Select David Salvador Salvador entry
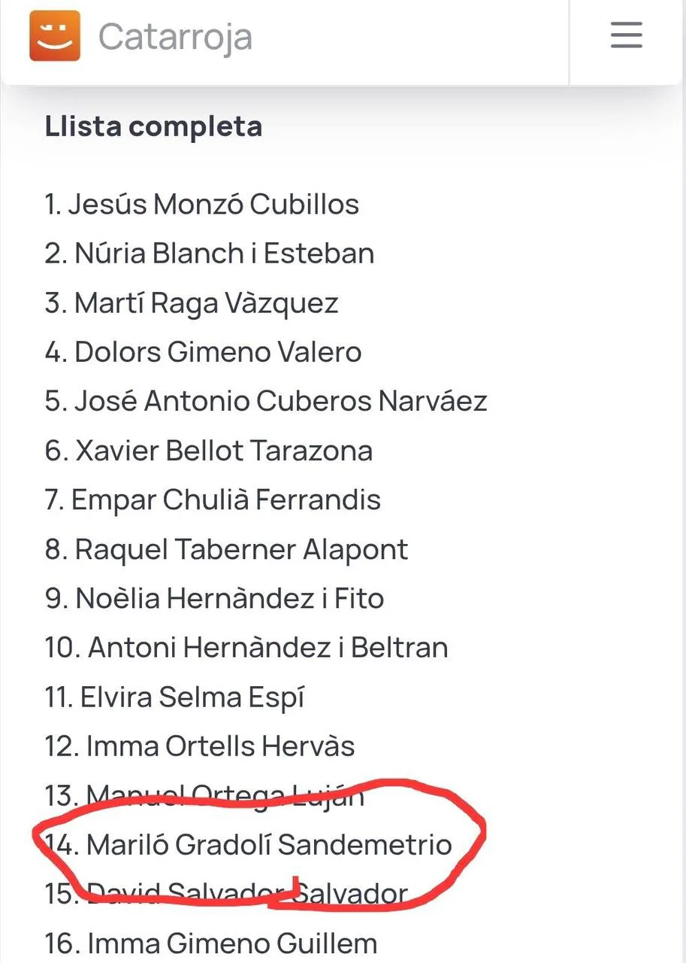686x963 pixels. tap(225, 894)
